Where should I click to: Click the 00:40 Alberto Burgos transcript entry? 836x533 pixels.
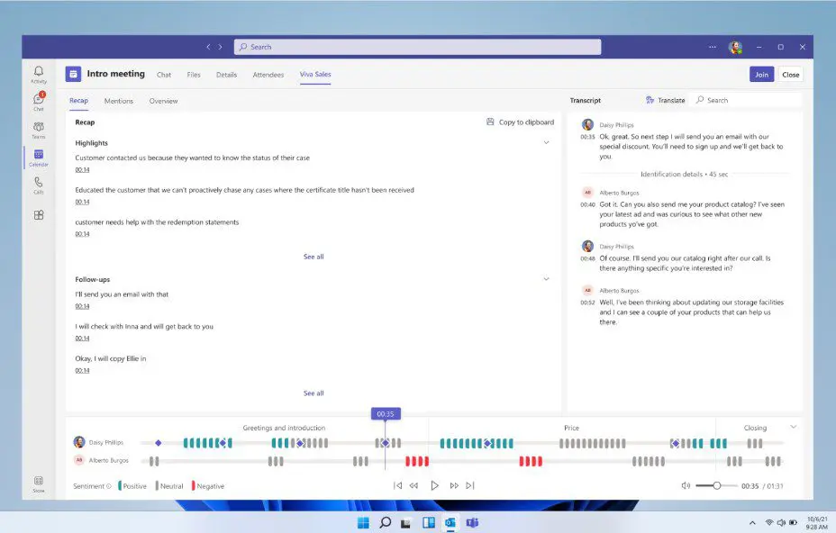684,209
